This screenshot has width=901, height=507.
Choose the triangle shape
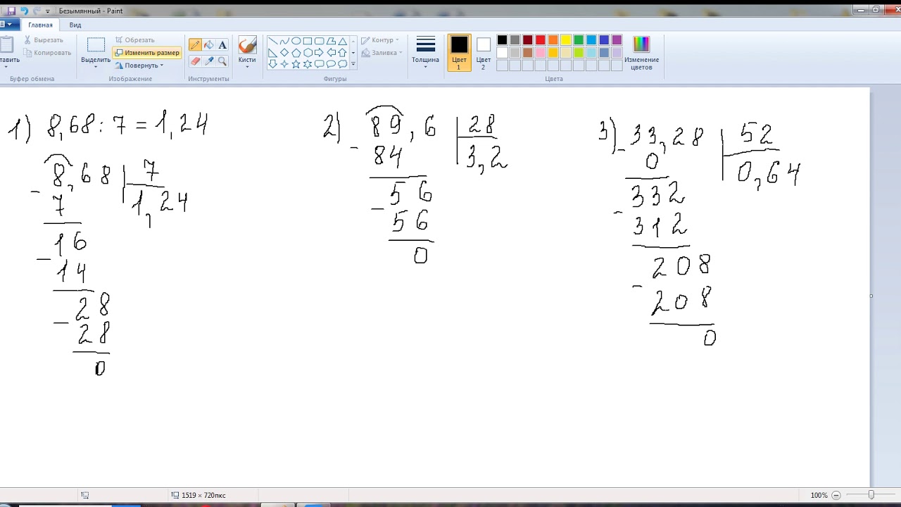pyautogui.click(x=343, y=42)
